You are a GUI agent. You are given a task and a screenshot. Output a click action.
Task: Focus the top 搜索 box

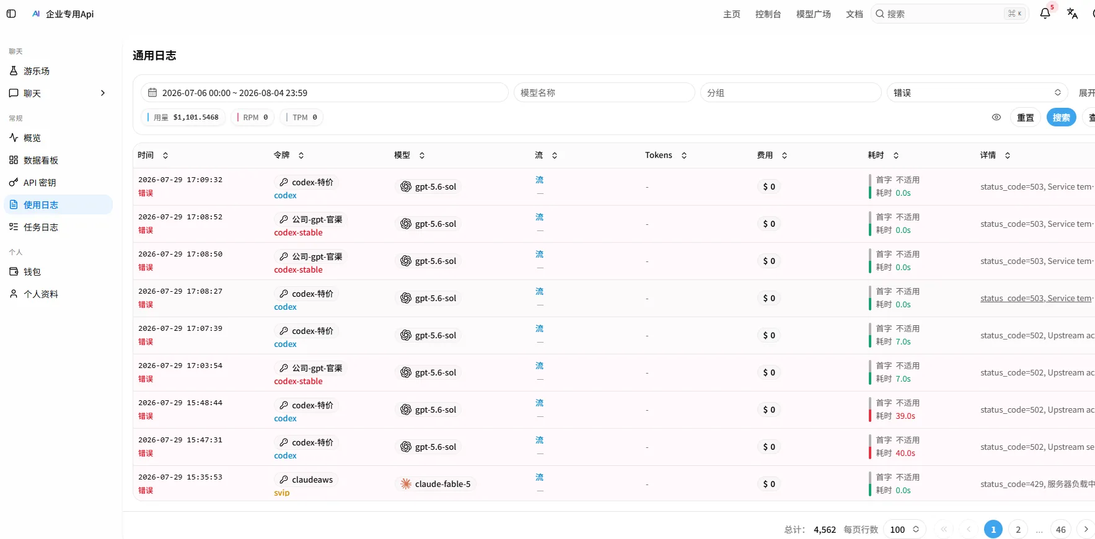click(x=949, y=14)
